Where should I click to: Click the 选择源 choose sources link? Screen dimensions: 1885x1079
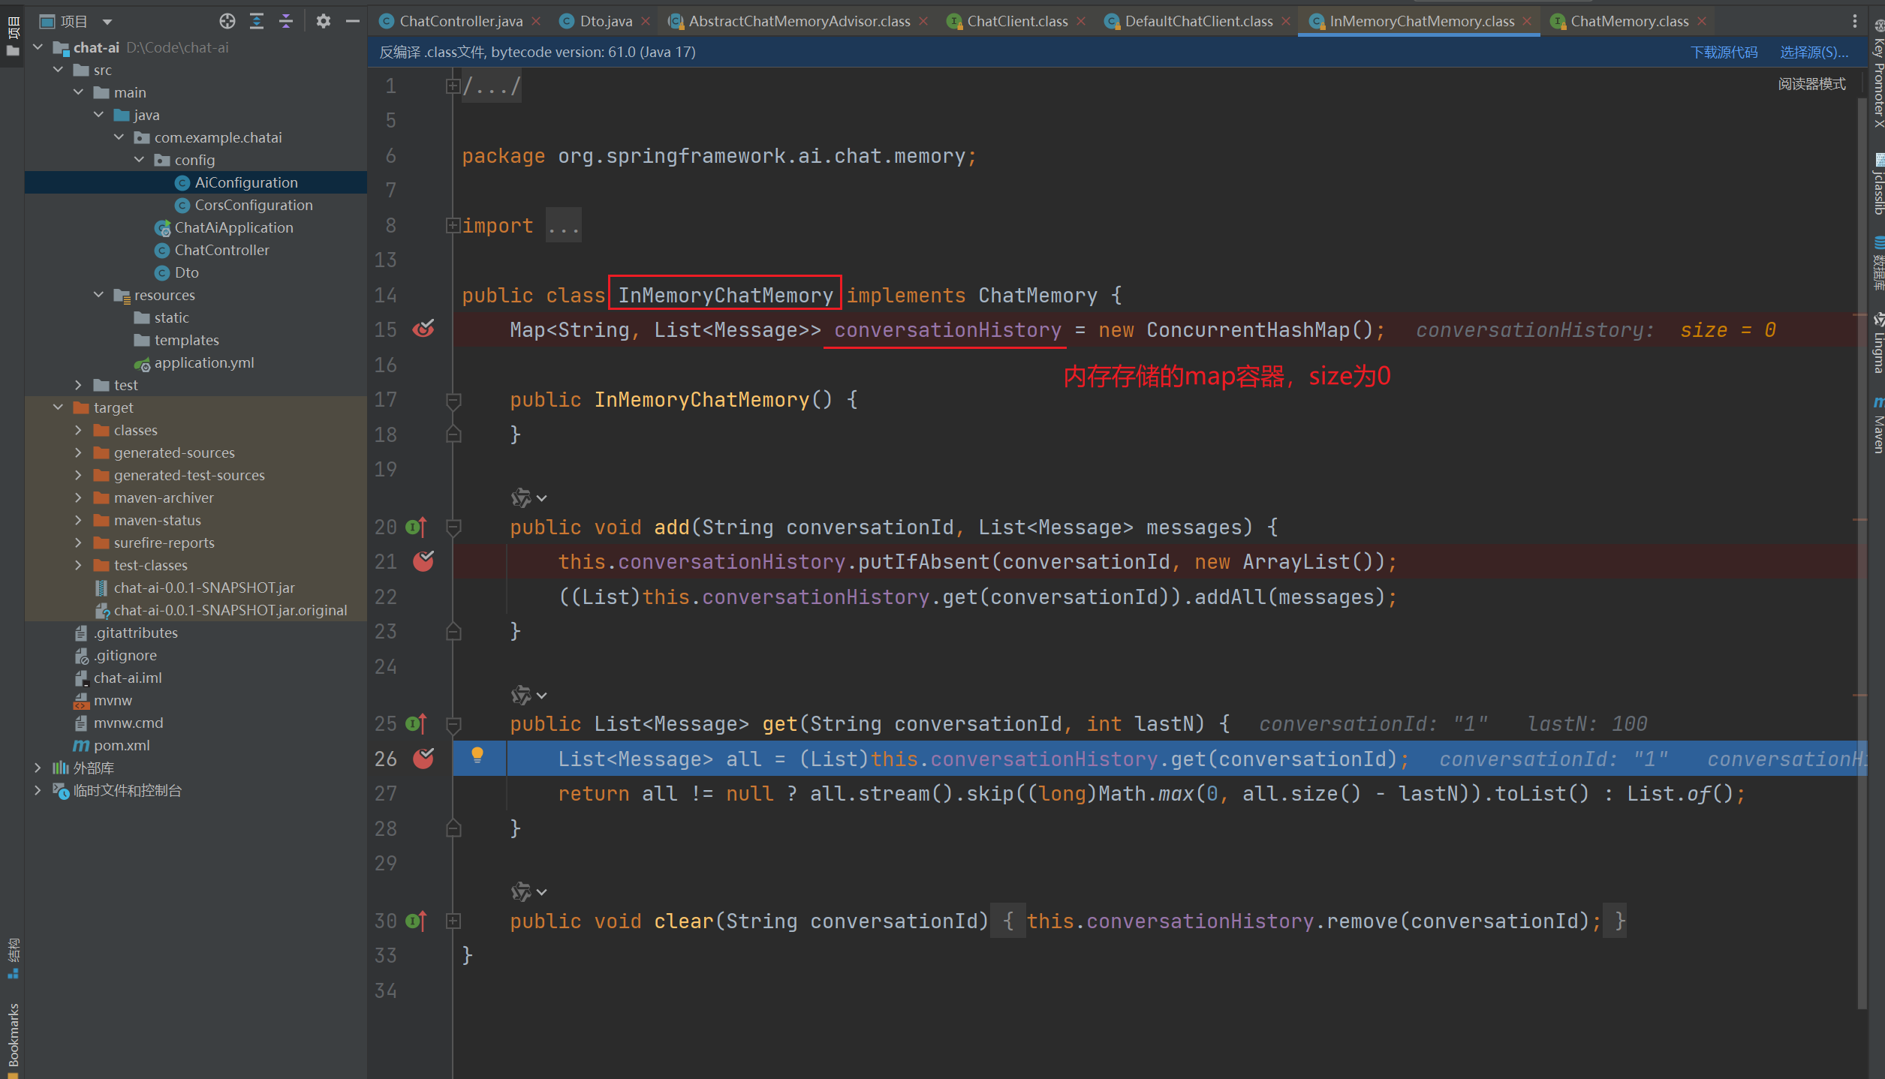1814,52
